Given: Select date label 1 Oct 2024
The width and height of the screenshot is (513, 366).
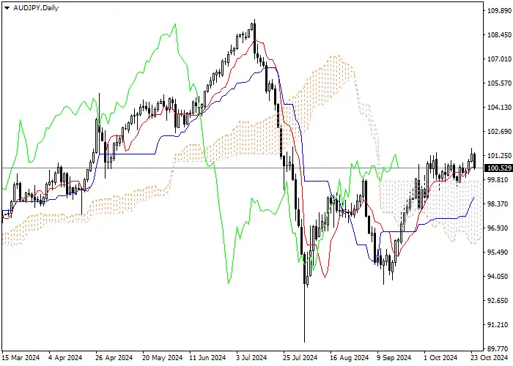Looking at the screenshot, I should 440,358.
